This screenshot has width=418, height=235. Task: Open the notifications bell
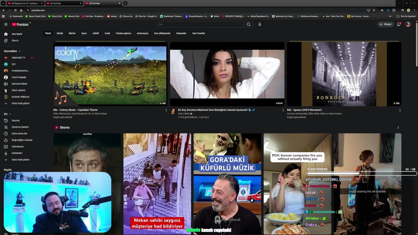[x=398, y=24]
